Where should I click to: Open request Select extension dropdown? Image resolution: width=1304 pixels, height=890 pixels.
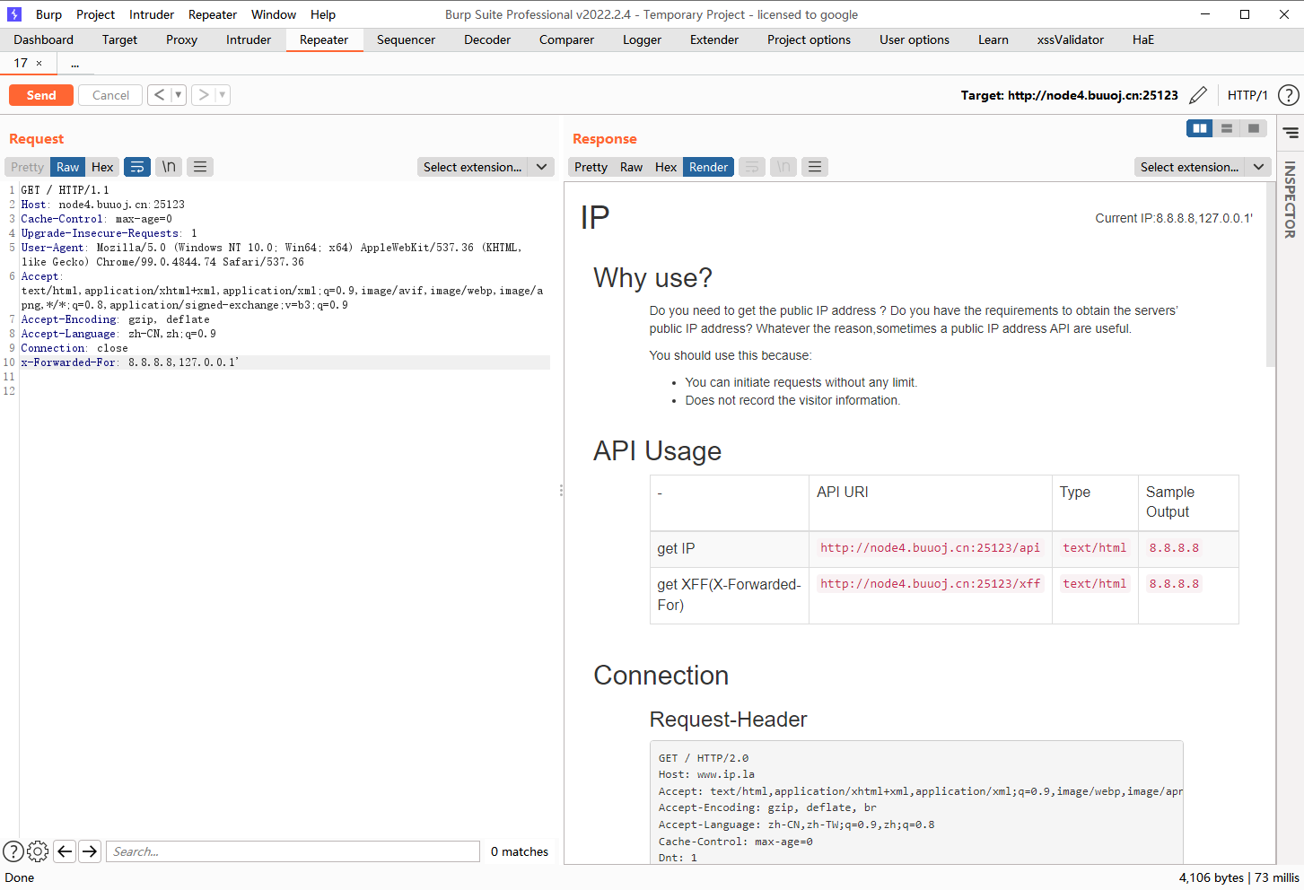point(486,167)
